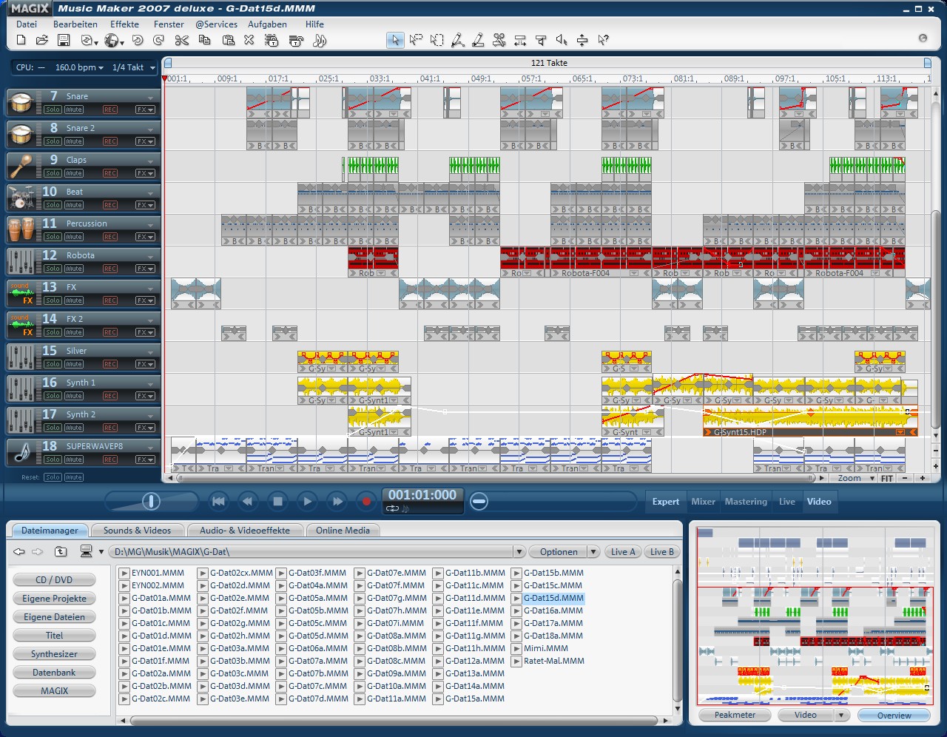Open FX menu for Snare 2 track
This screenshot has height=737, width=947.
click(145, 141)
